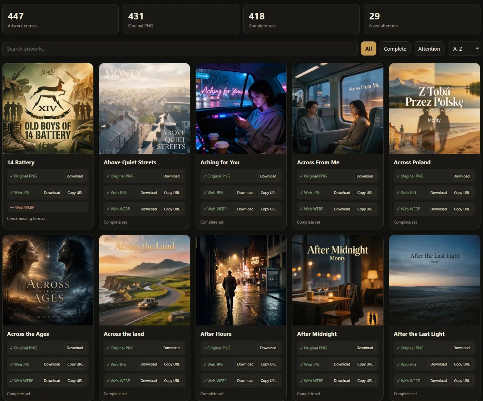The height and width of the screenshot is (401, 483).
Task: Open the Across From Me thumbnail
Action: click(338, 109)
